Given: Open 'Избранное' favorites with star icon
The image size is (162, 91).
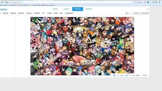Looking at the screenshot, I should (69, 13).
